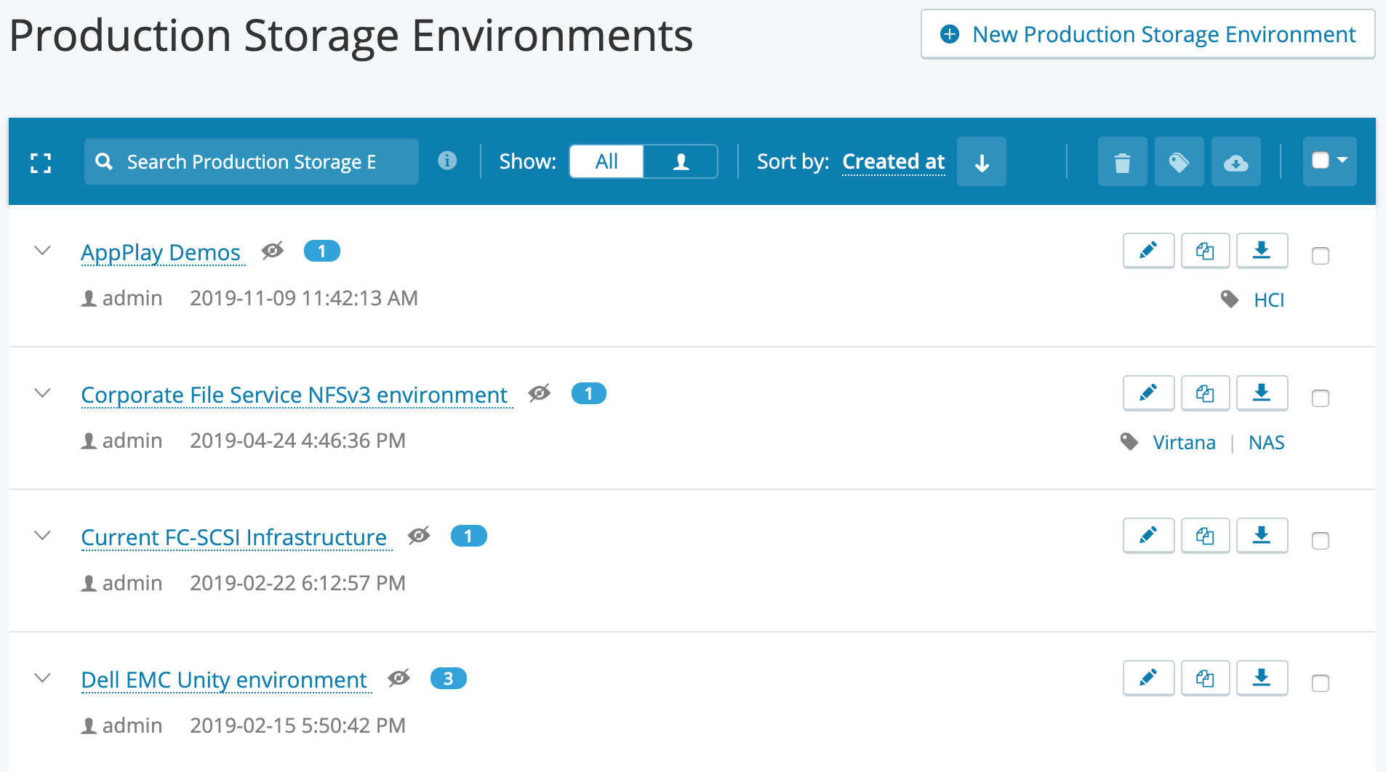Download AppPlay Demos environment
The height and width of the screenshot is (772, 1386).
coord(1262,251)
